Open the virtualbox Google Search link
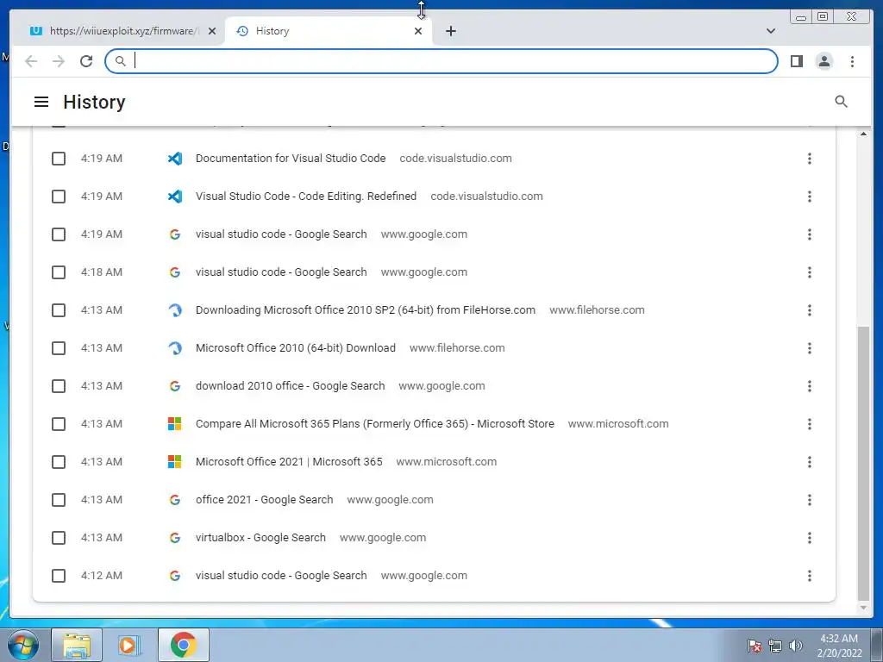The image size is (883, 662). pyautogui.click(x=260, y=538)
